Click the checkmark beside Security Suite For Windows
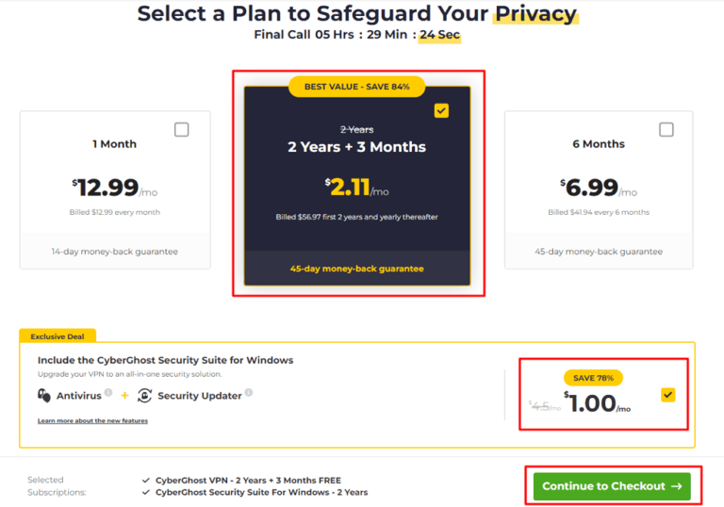 tap(145, 493)
